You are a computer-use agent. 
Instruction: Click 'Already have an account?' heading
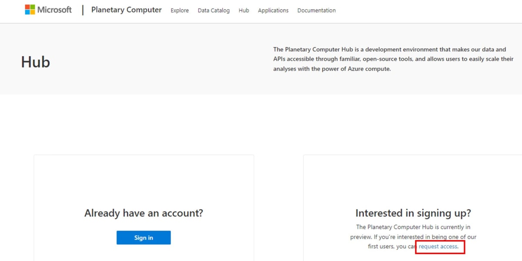144,213
